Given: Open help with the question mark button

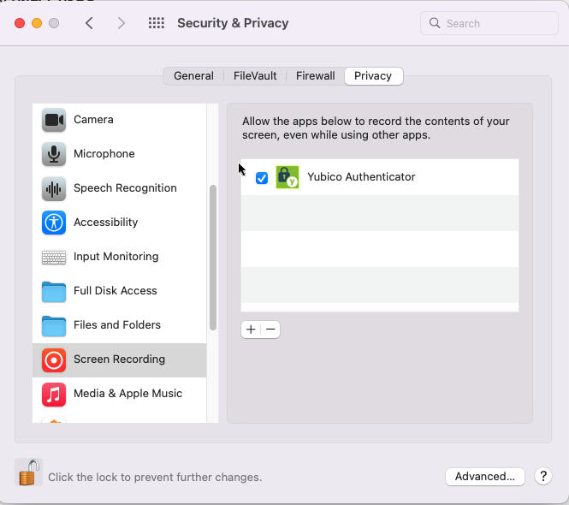Looking at the screenshot, I should point(543,476).
